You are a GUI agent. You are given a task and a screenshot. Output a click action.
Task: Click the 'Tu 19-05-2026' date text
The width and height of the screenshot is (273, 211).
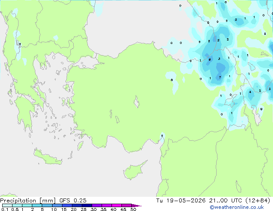181,201
